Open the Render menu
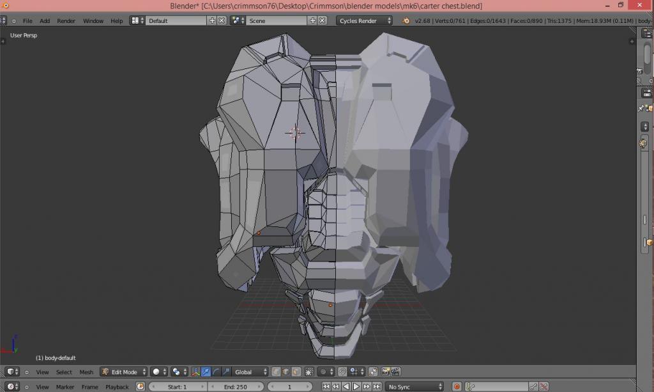 pyautogui.click(x=66, y=21)
